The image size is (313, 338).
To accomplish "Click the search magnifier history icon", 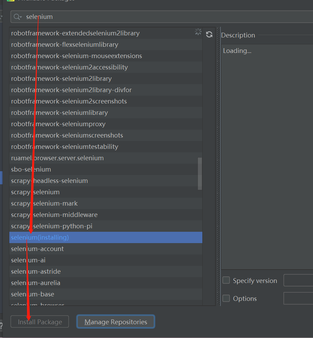I will coord(18,17).
